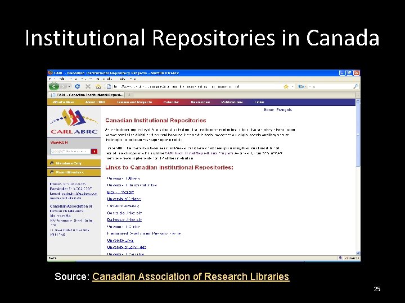This screenshot has width=405, height=303.
Task: Go to the browser Home page icon
Action: [98, 86]
